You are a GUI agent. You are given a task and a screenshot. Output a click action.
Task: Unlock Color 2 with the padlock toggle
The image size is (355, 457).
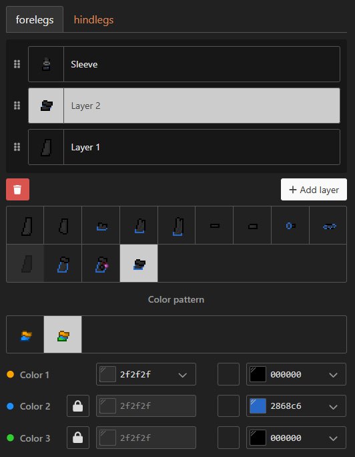pos(78,406)
